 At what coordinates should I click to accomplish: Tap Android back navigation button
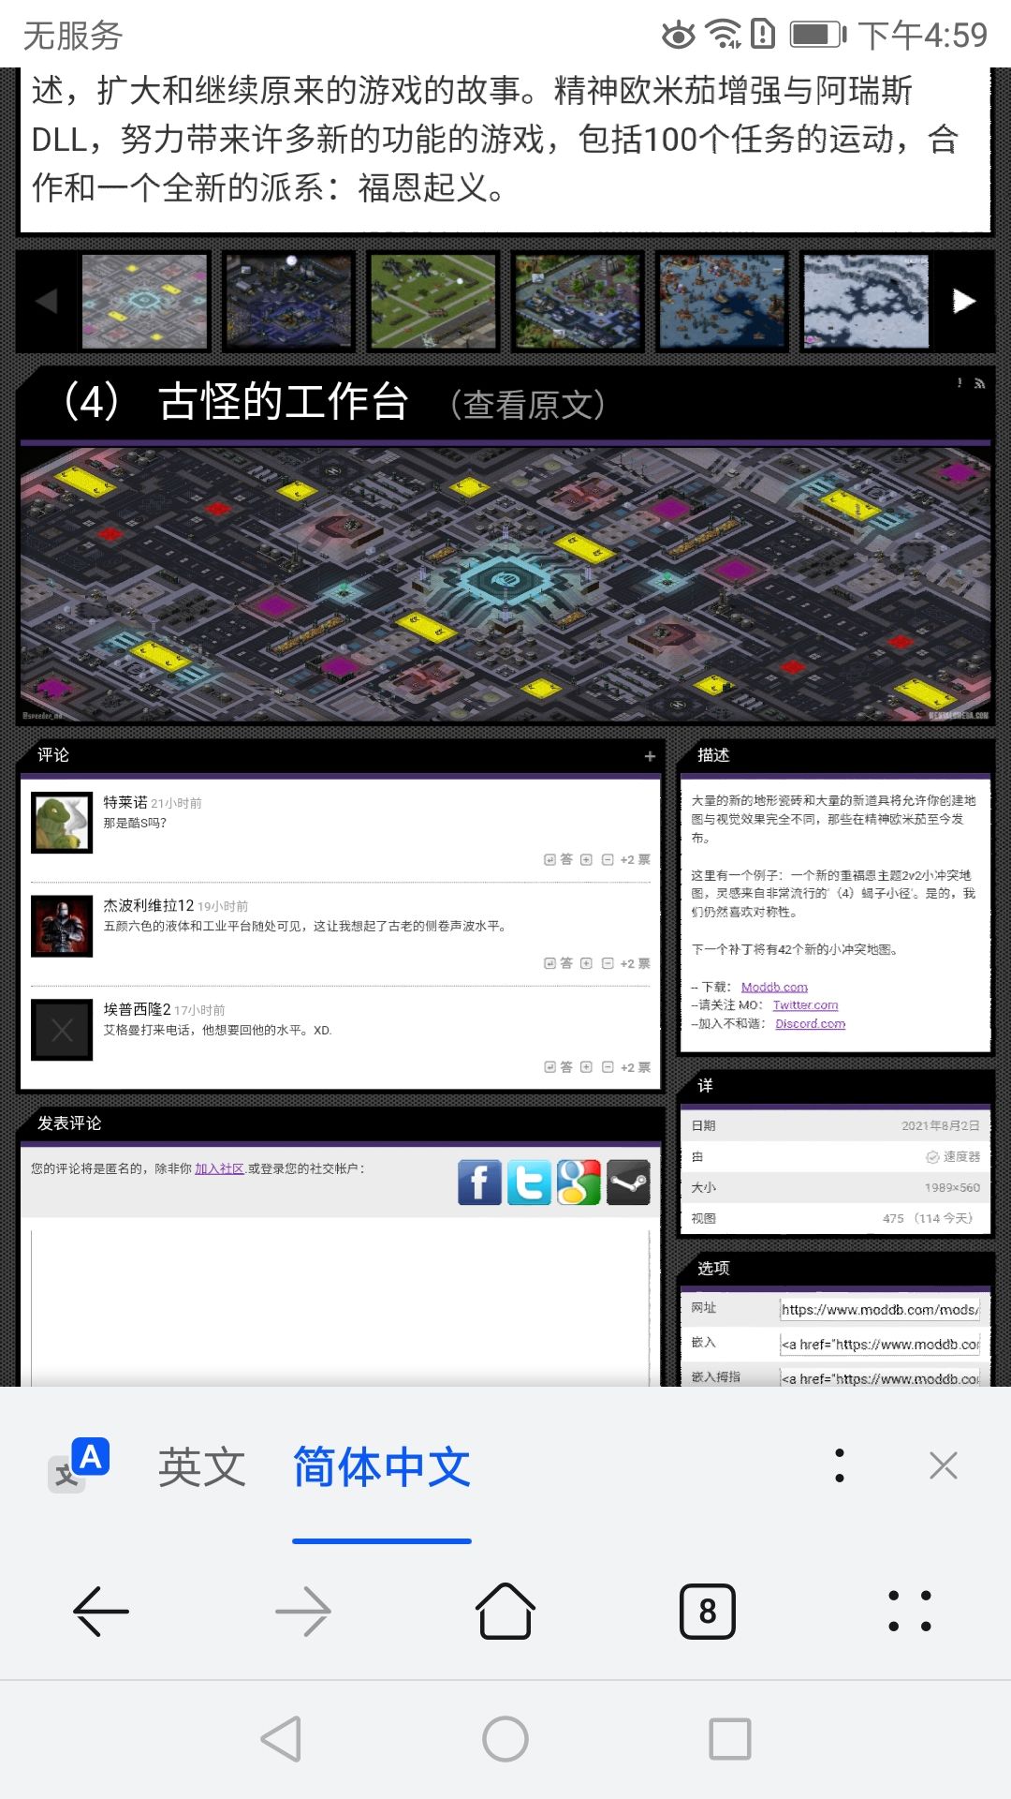point(281,1739)
